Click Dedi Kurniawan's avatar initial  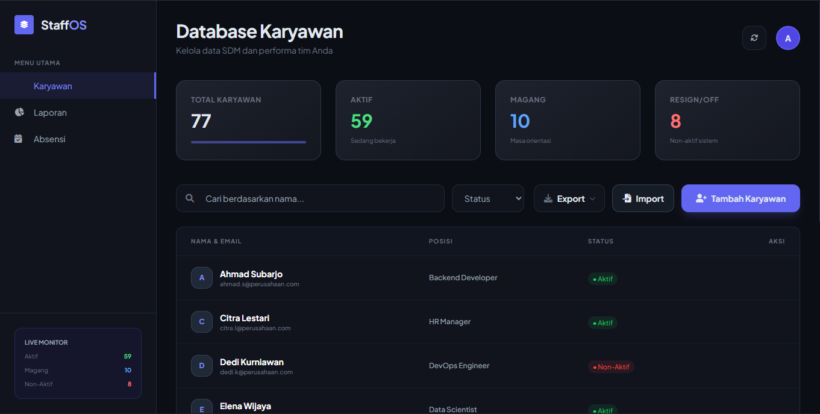point(202,366)
